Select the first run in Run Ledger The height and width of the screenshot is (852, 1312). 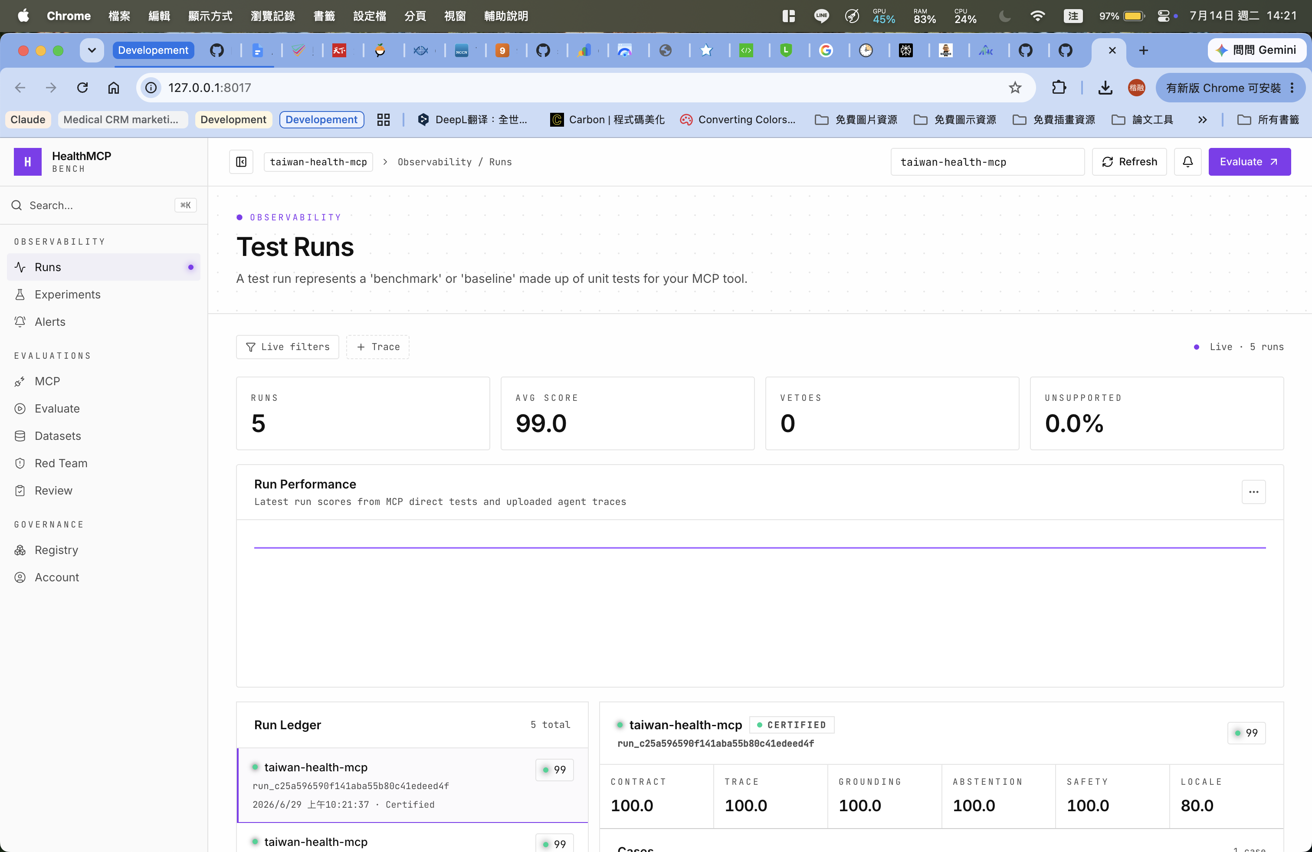pyautogui.click(x=412, y=785)
